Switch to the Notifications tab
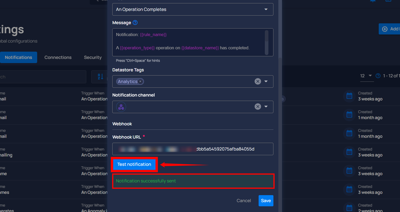Image resolution: width=400 pixels, height=212 pixels. coord(18,57)
